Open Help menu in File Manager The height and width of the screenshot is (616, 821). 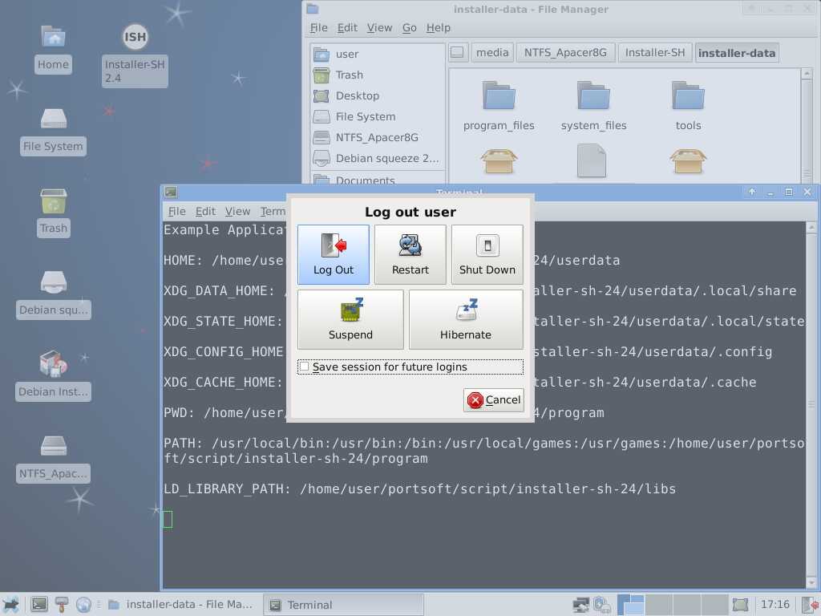439,28
